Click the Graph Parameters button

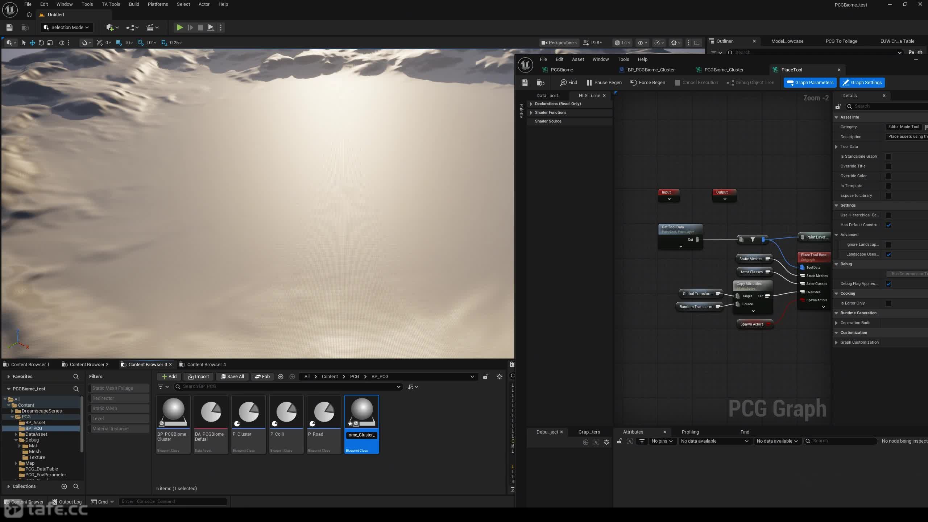810,83
